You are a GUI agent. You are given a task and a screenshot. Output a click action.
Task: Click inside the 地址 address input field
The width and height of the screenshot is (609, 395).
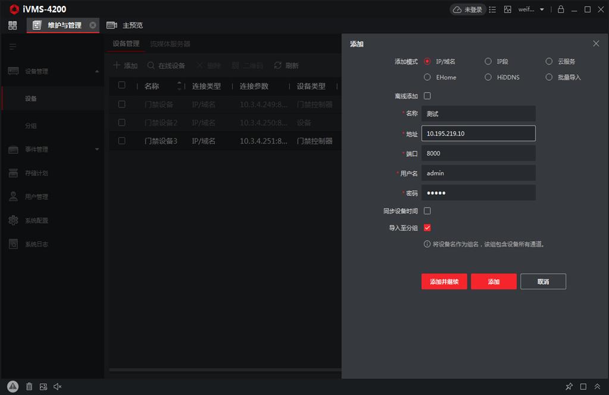point(478,133)
